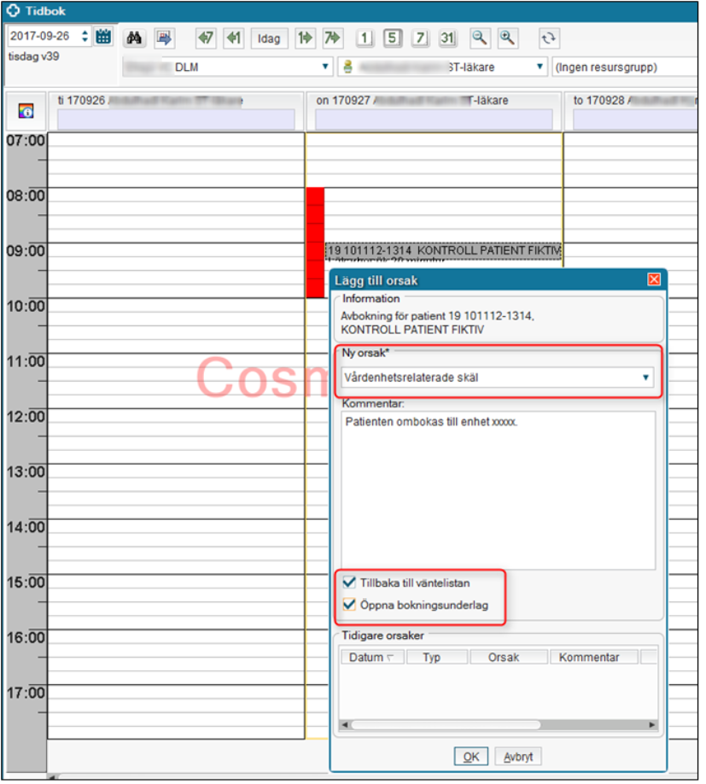Open the ST-läkare resource dropdown
This screenshot has height=784, width=706.
tap(540, 67)
